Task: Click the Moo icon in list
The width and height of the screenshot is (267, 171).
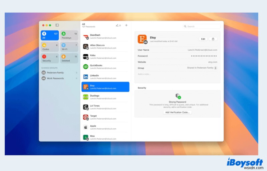Action: coord(86,137)
